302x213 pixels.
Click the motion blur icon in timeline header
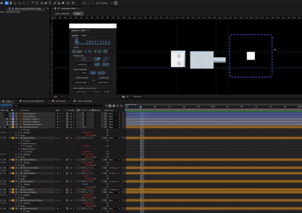117,106
